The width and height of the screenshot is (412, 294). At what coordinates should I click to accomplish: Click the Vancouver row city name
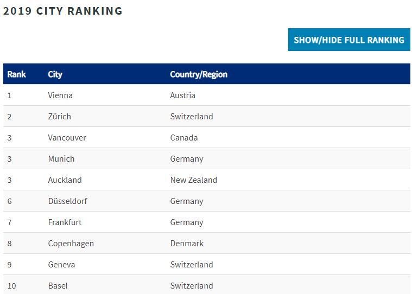[67, 138]
